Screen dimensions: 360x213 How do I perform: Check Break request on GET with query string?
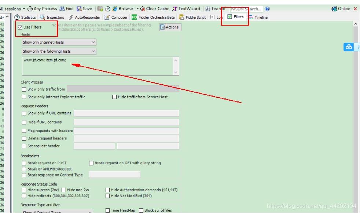(x=91, y=163)
